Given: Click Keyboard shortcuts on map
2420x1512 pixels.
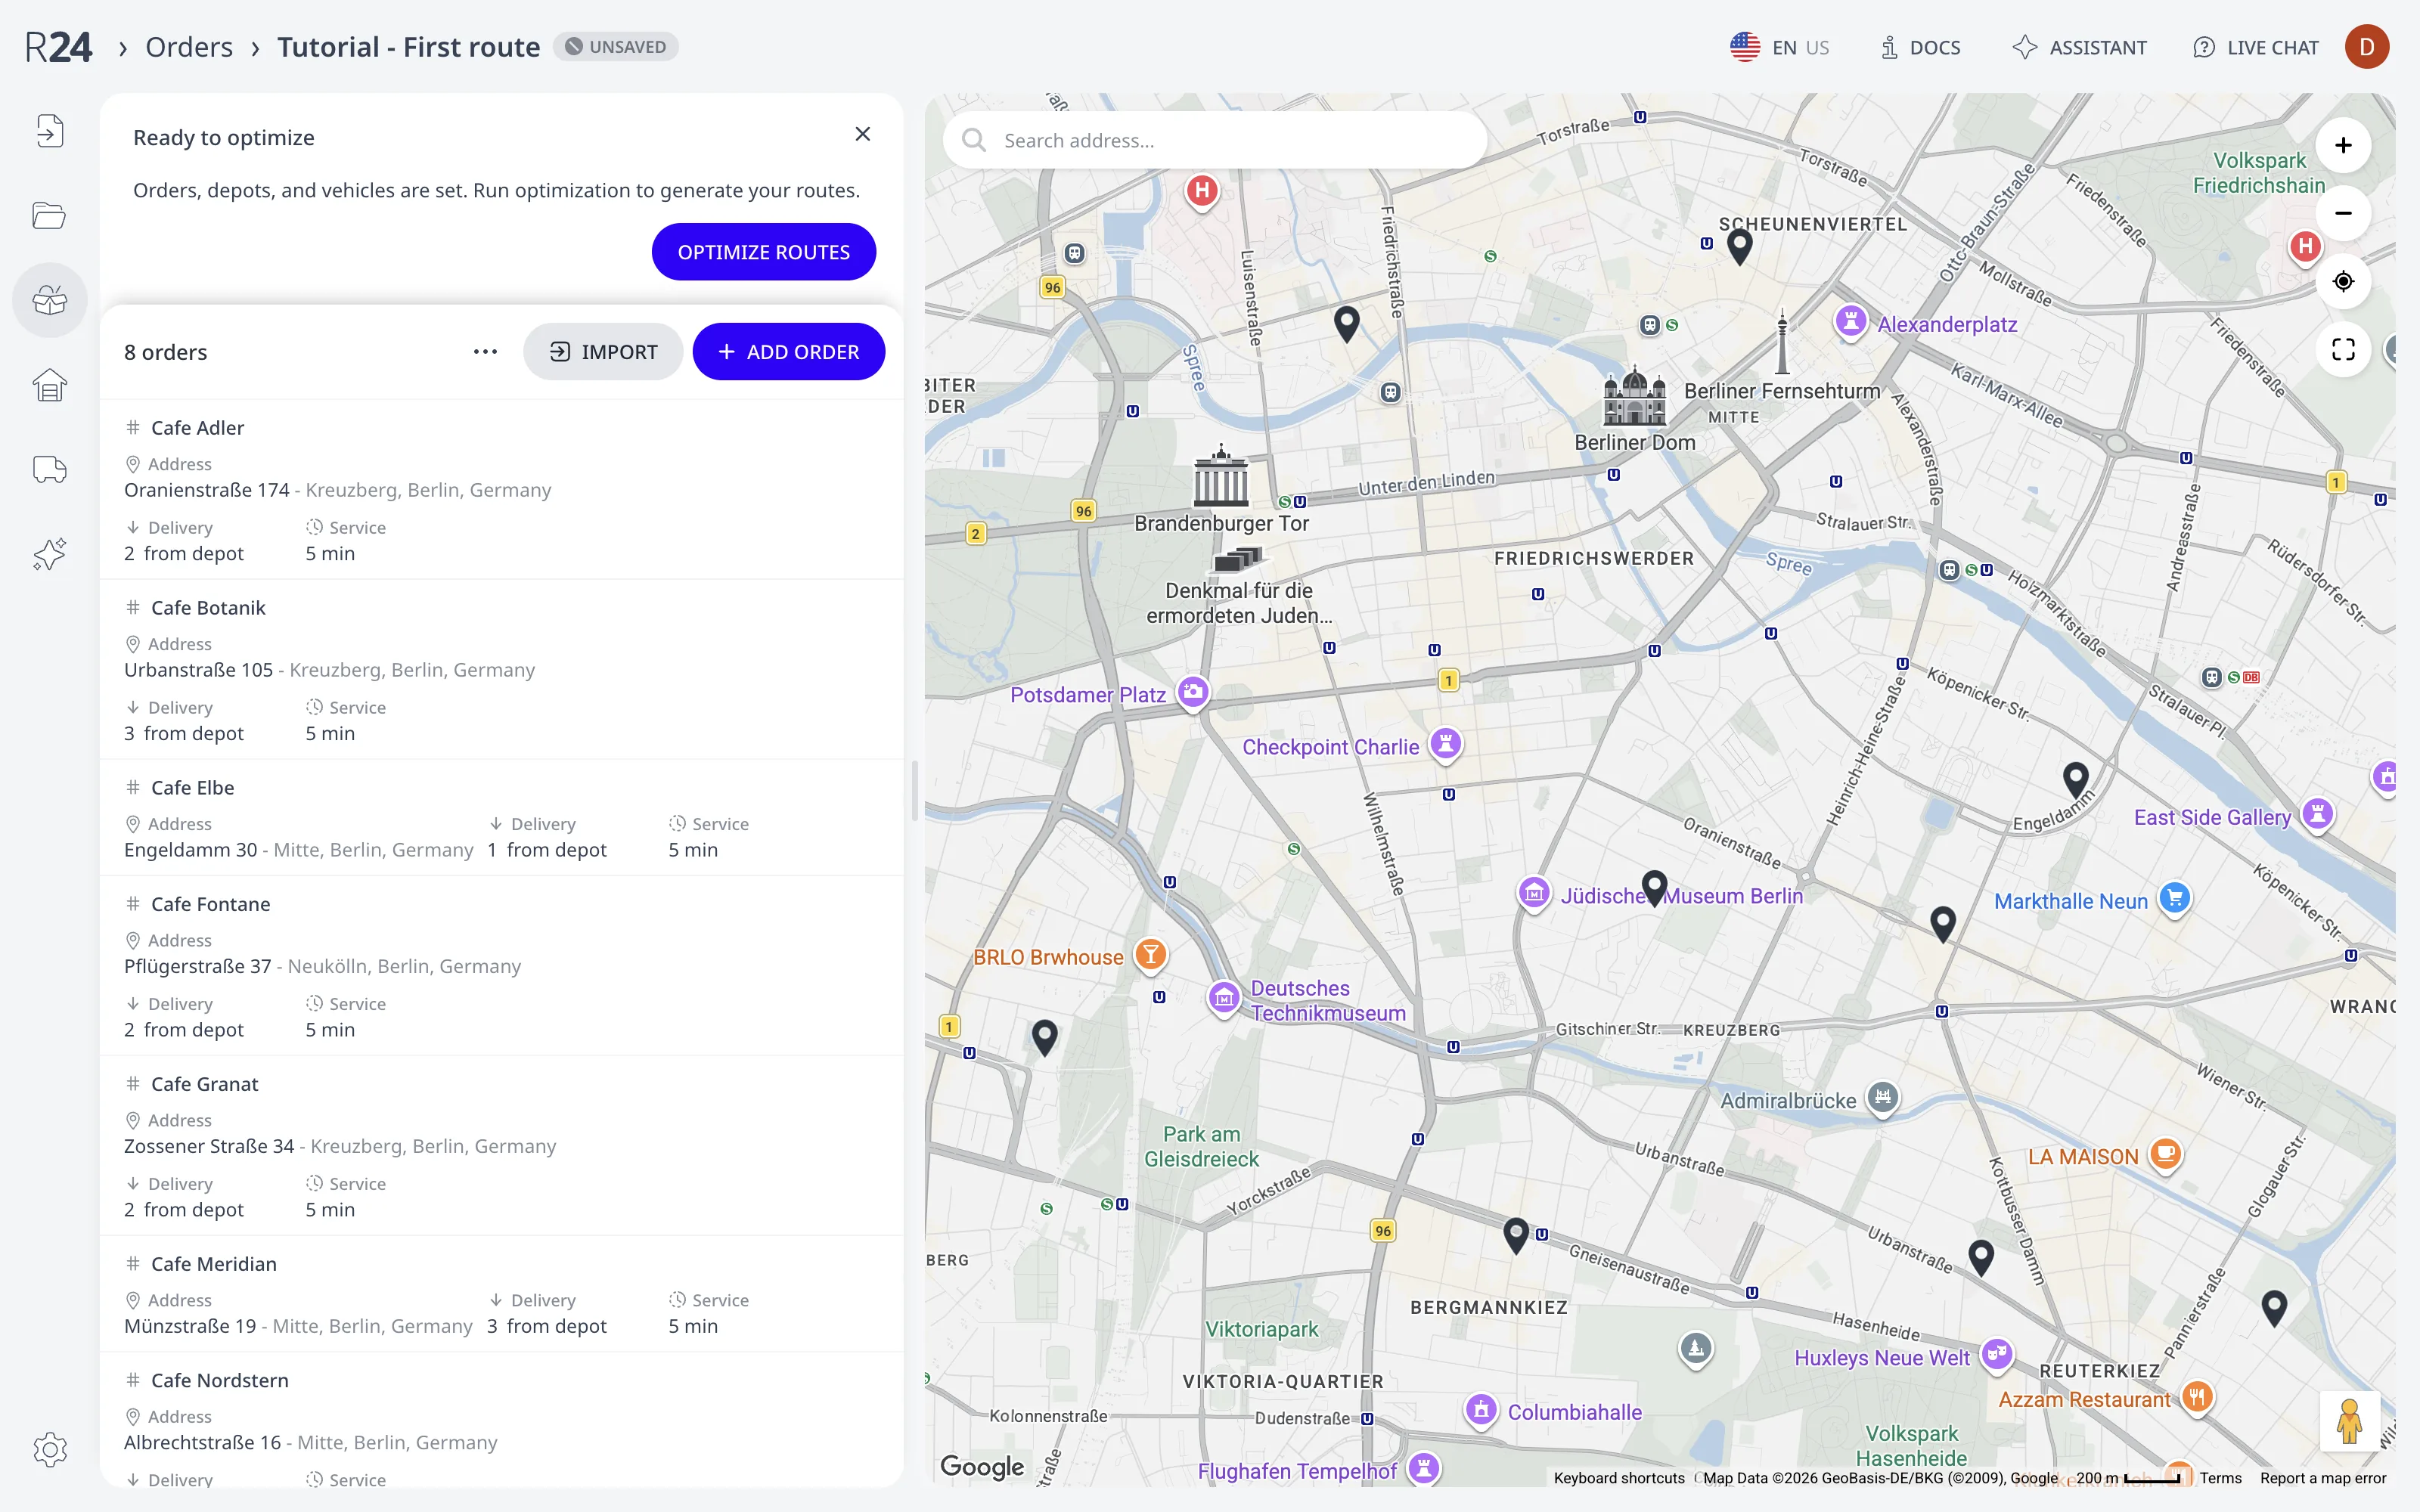Looking at the screenshot, I should click(x=1618, y=1478).
